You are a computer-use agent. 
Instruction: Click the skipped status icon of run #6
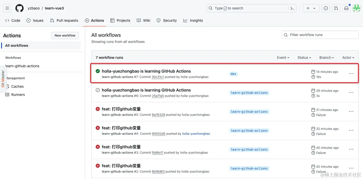(98, 90)
